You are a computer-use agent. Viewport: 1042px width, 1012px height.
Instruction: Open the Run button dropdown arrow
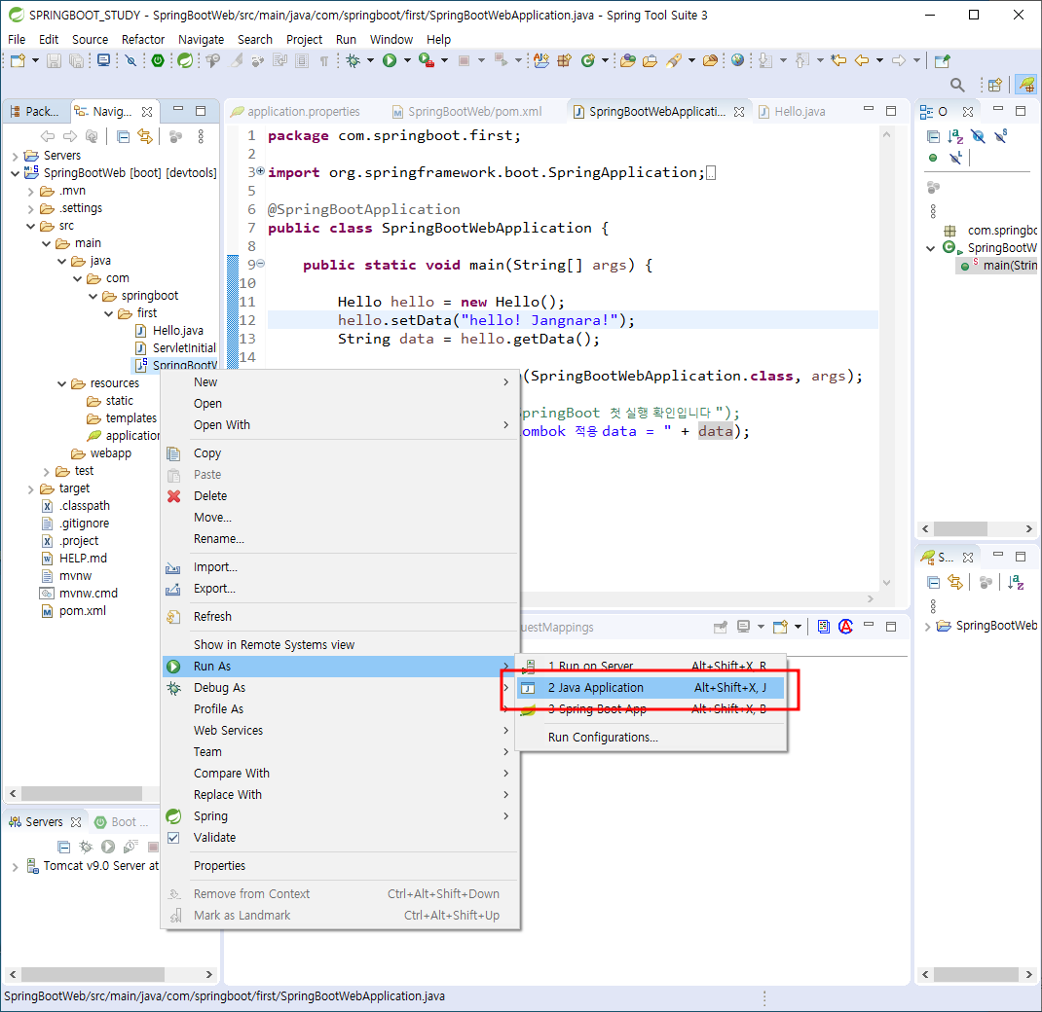407,61
